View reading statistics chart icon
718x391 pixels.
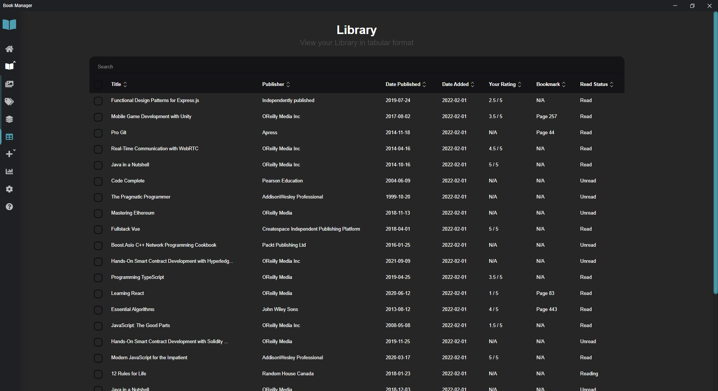pyautogui.click(x=9, y=171)
